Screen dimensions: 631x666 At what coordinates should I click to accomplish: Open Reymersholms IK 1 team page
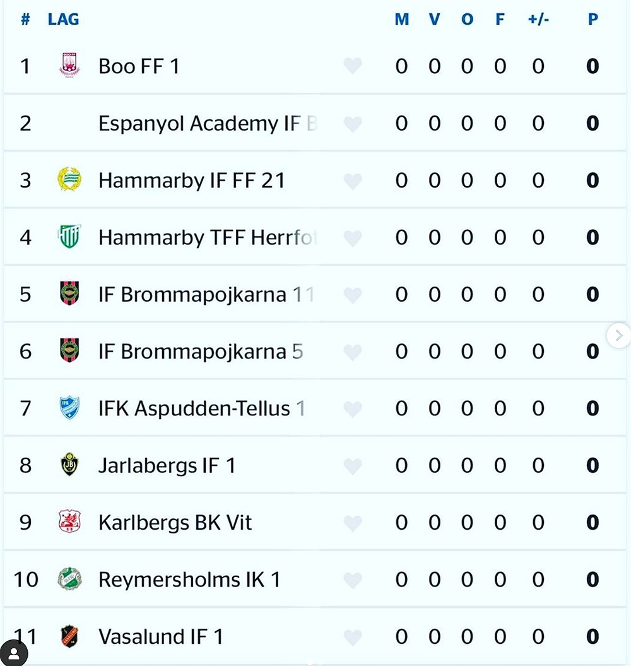[x=189, y=580]
